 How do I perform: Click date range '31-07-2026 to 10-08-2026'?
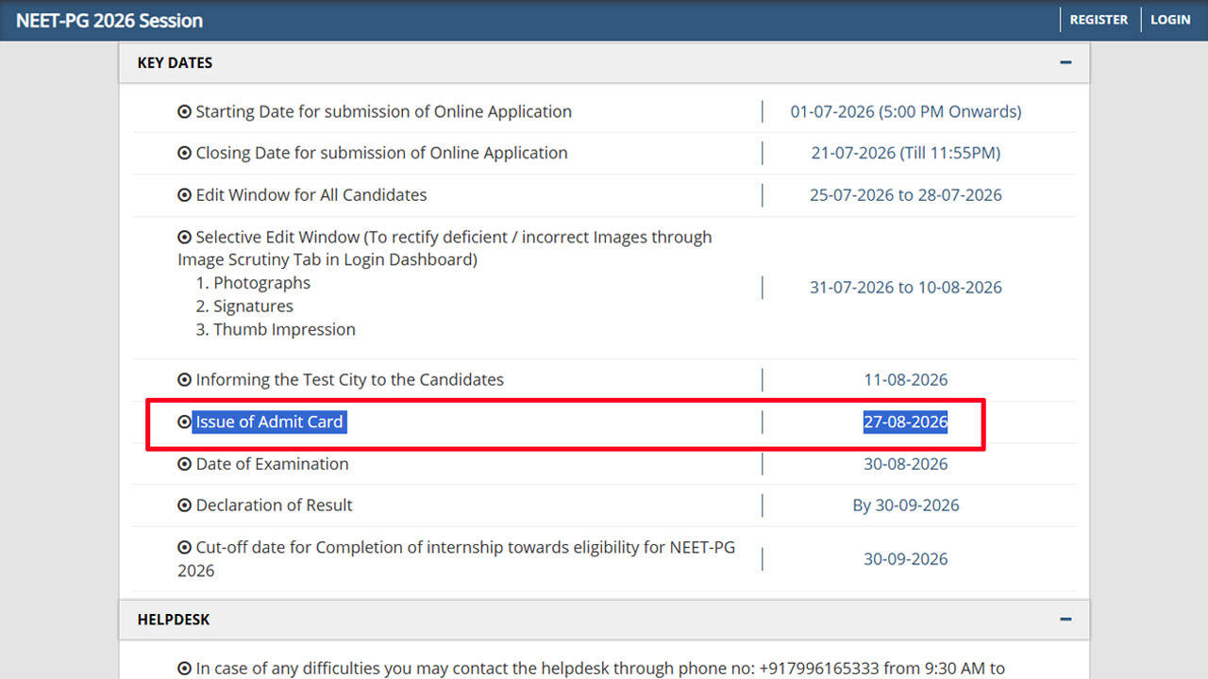click(x=906, y=288)
